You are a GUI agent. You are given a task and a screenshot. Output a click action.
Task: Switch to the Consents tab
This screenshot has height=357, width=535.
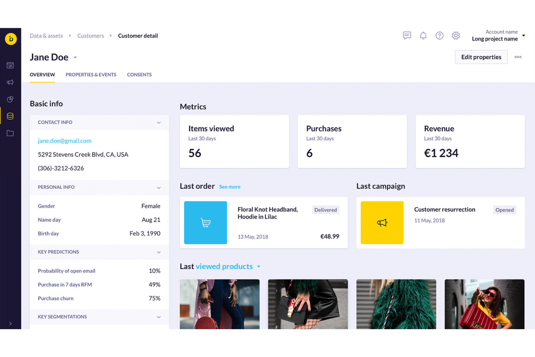tap(139, 75)
